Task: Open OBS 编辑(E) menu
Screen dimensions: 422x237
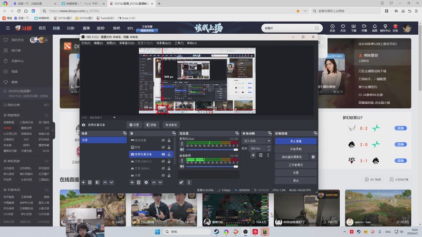Action: (x=98, y=43)
